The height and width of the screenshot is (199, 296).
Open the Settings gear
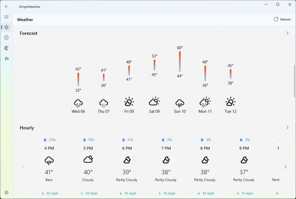[x=6, y=192]
